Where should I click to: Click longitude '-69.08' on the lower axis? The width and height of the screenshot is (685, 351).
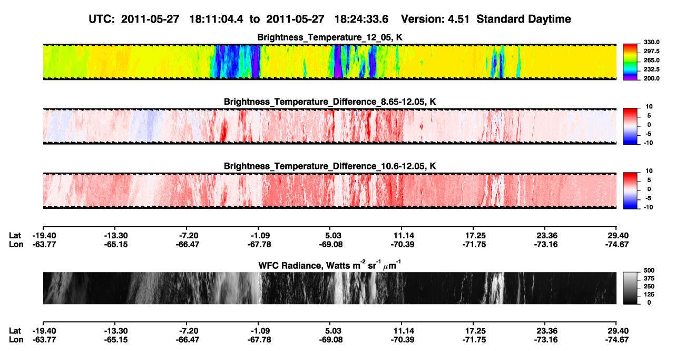coord(331,339)
